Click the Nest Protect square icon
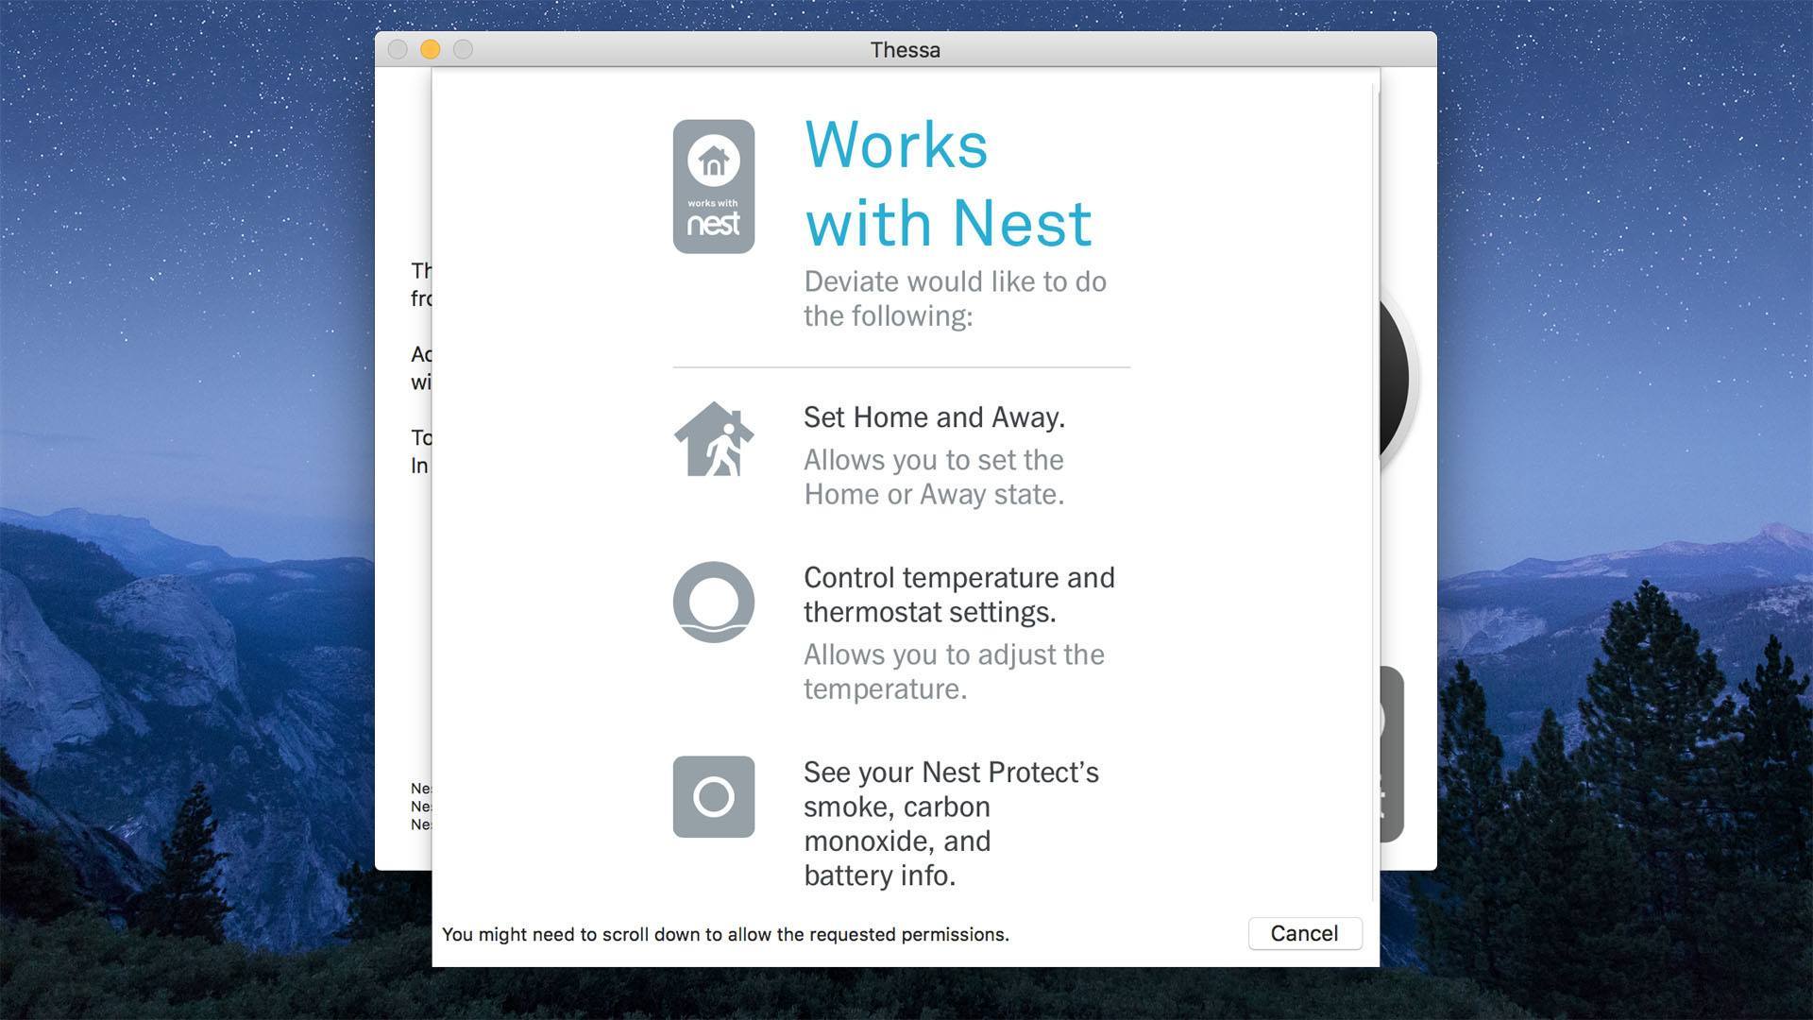1813x1020 pixels. pos(713,796)
